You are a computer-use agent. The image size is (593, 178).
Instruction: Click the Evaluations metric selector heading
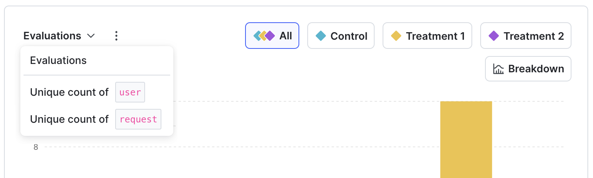(52, 36)
